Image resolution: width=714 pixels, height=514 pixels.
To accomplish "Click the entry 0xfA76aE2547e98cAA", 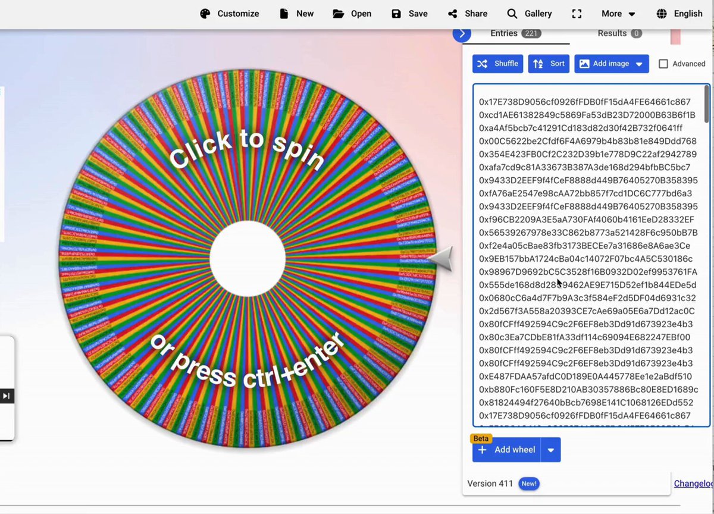I will (x=585, y=193).
